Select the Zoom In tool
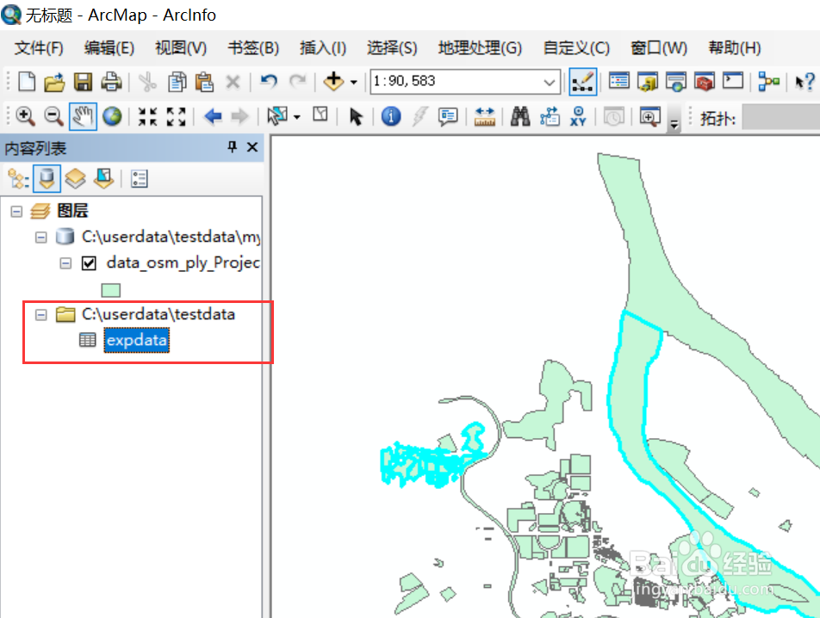Viewport: 820px width, 618px height. 25,116
